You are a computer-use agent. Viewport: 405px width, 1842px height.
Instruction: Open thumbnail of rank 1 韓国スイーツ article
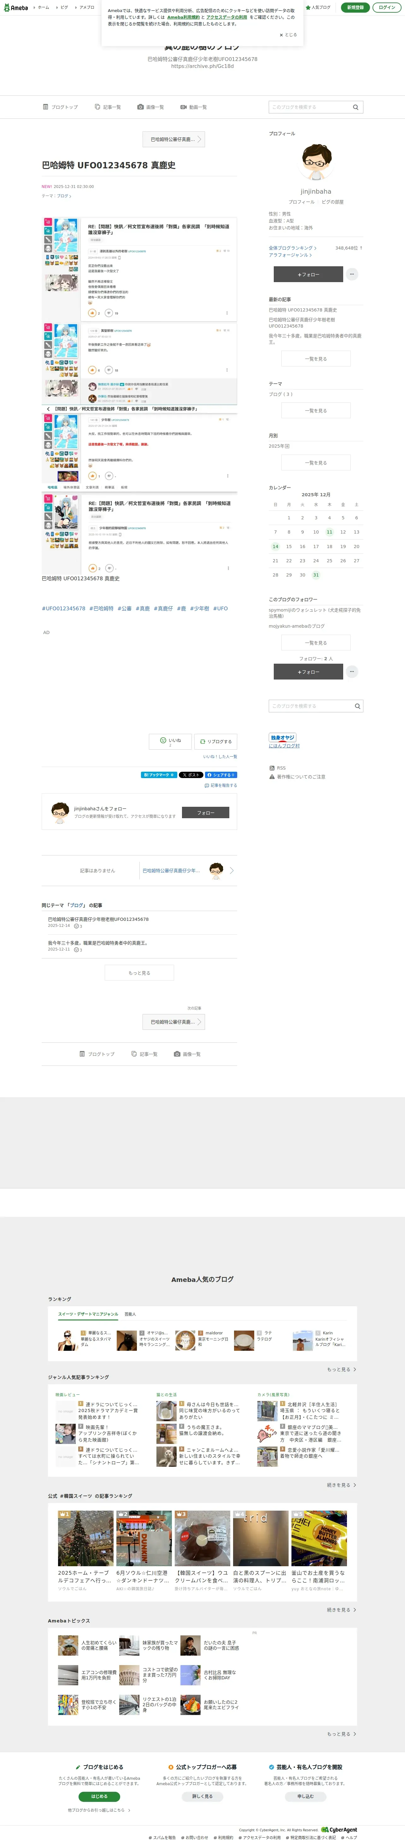pyautogui.click(x=86, y=1538)
